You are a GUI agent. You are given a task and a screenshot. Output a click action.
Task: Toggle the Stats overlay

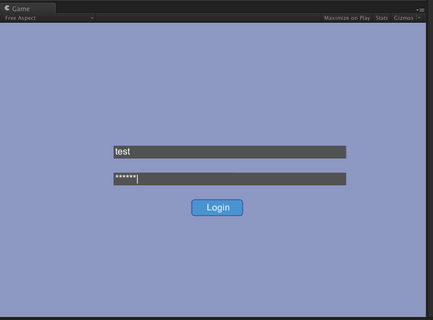[382, 18]
